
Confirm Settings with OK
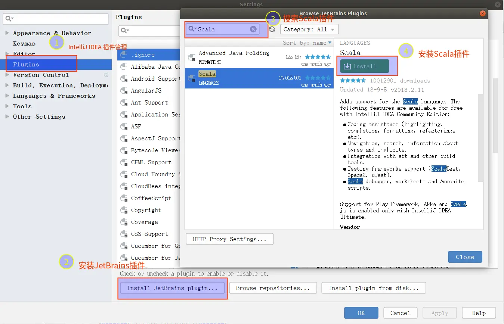pyautogui.click(x=361, y=313)
